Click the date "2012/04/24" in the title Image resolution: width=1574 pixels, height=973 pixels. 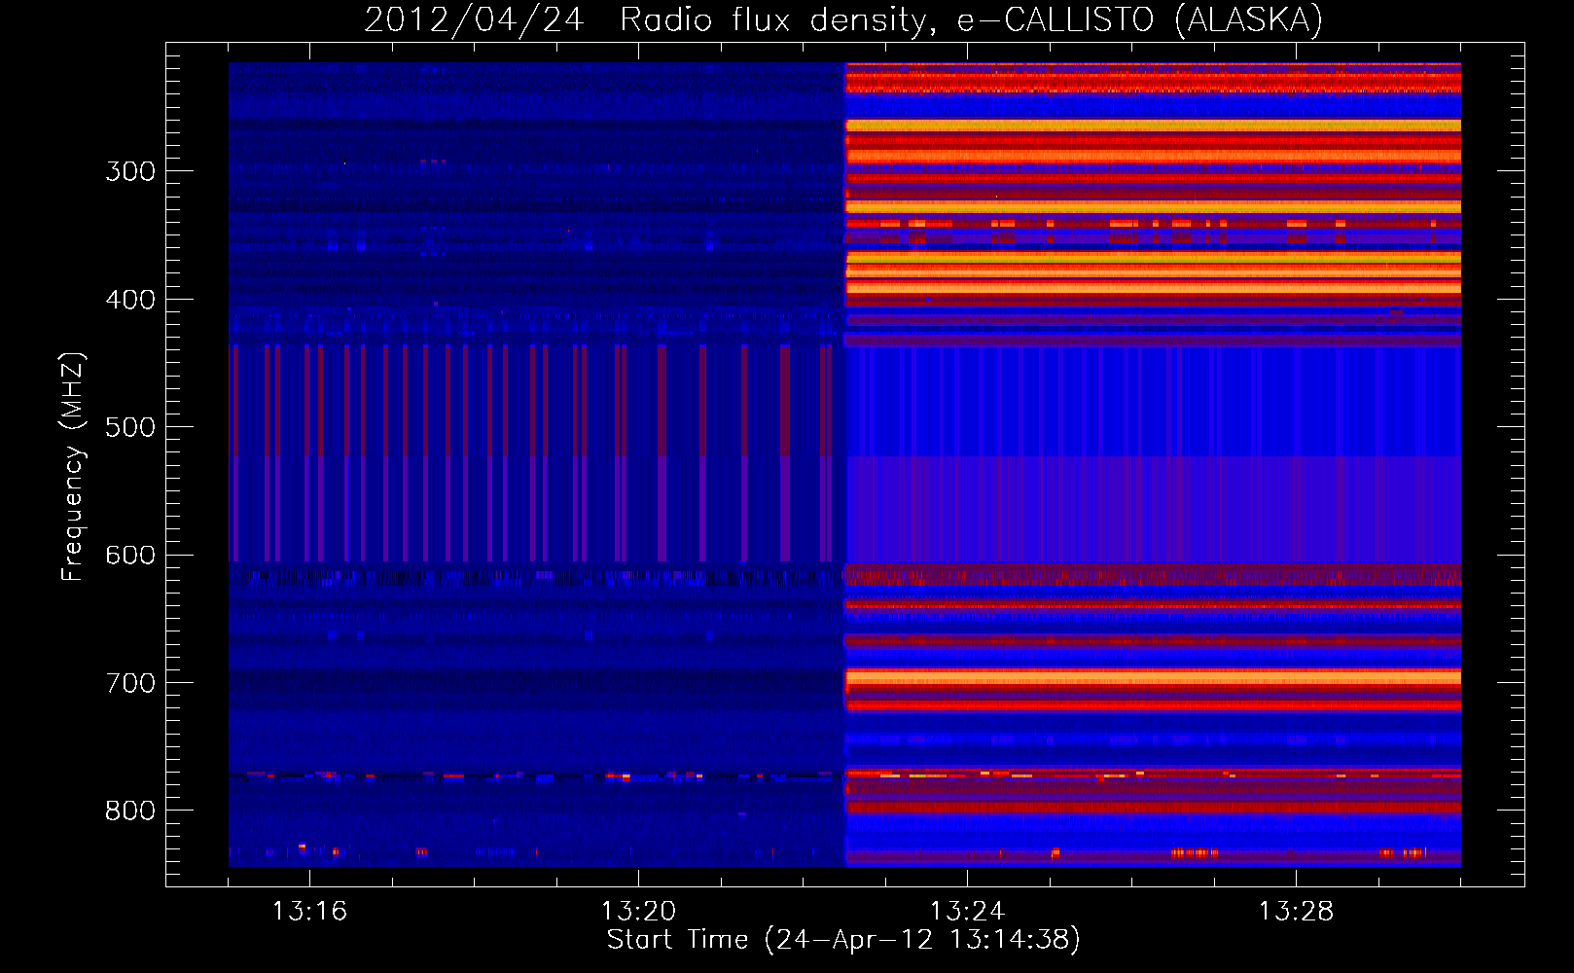click(x=474, y=19)
